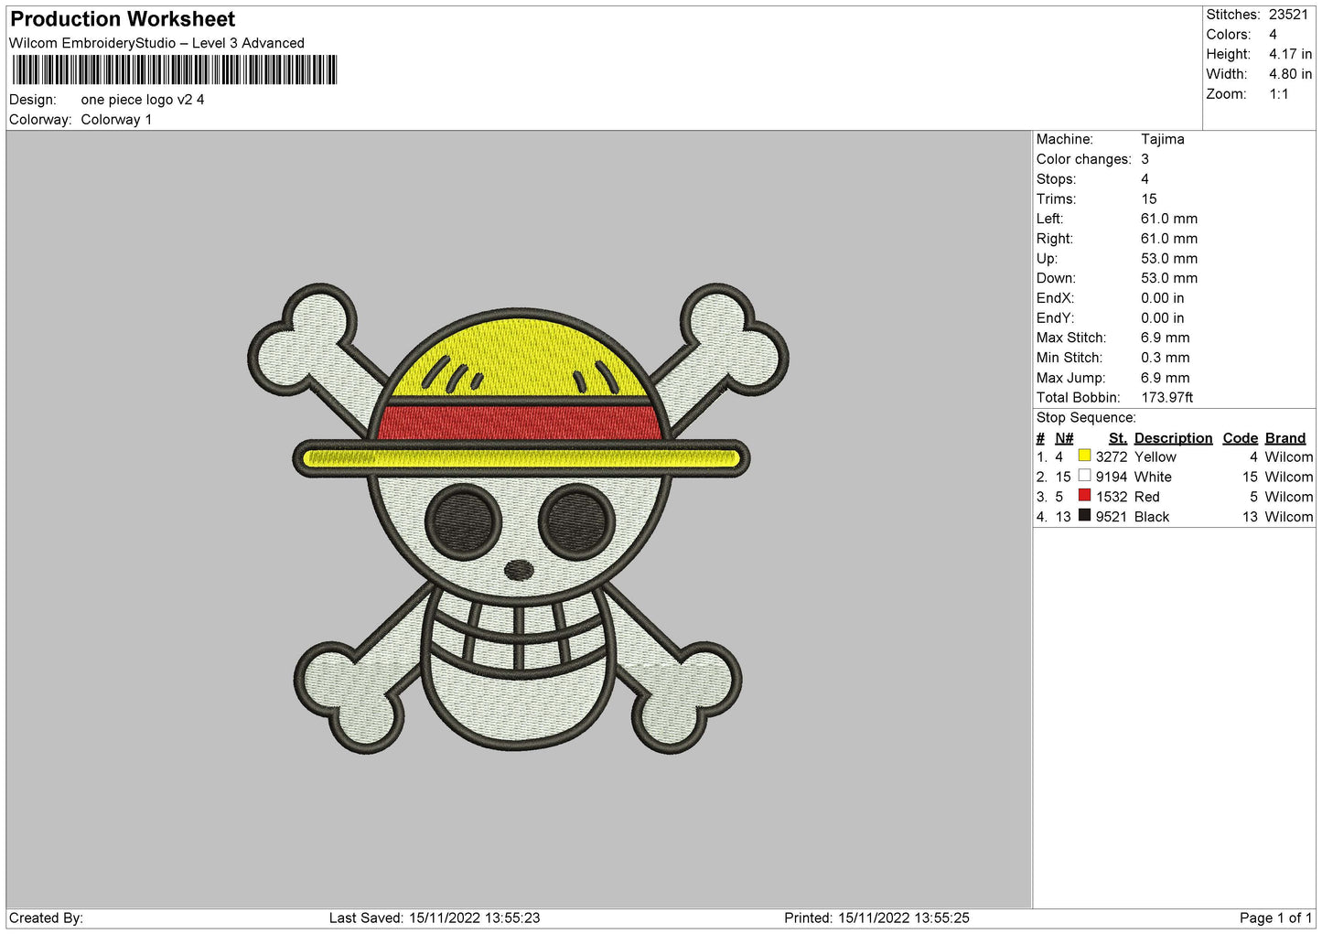Viewport: 1322px width, 934px height.
Task: Click the 'White' description in stop sequence
Action: pos(1153,478)
